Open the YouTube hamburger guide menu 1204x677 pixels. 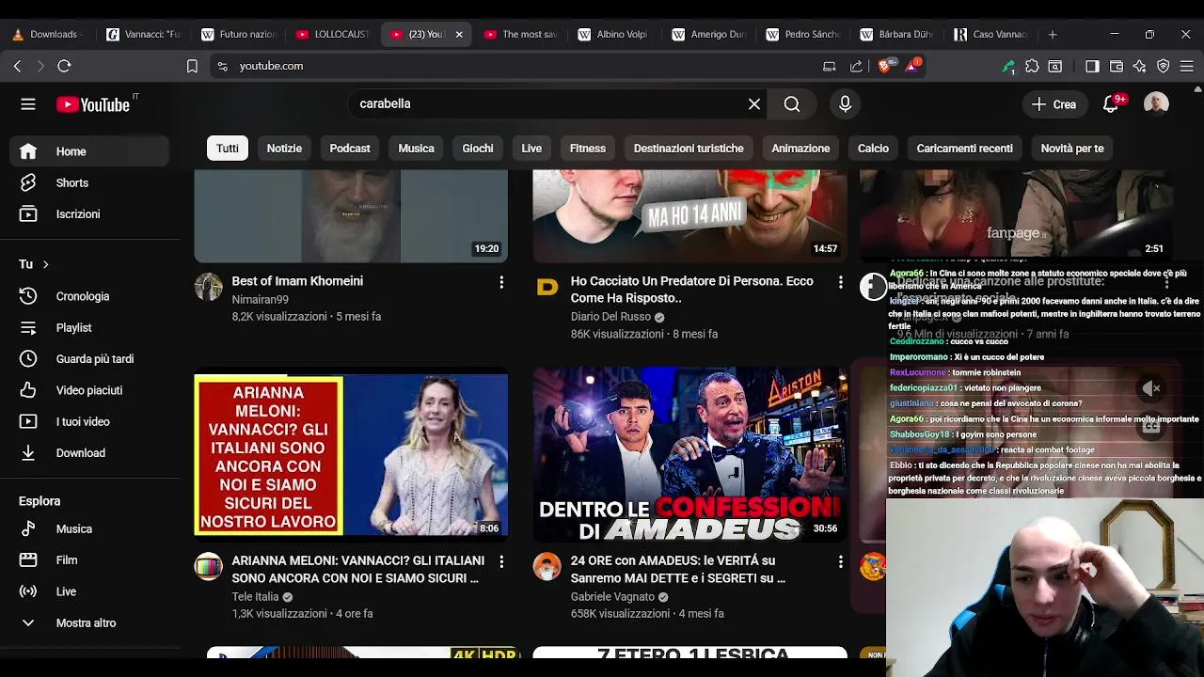(x=28, y=104)
